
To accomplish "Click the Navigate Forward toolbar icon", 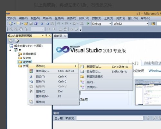I will pos(81,24).
